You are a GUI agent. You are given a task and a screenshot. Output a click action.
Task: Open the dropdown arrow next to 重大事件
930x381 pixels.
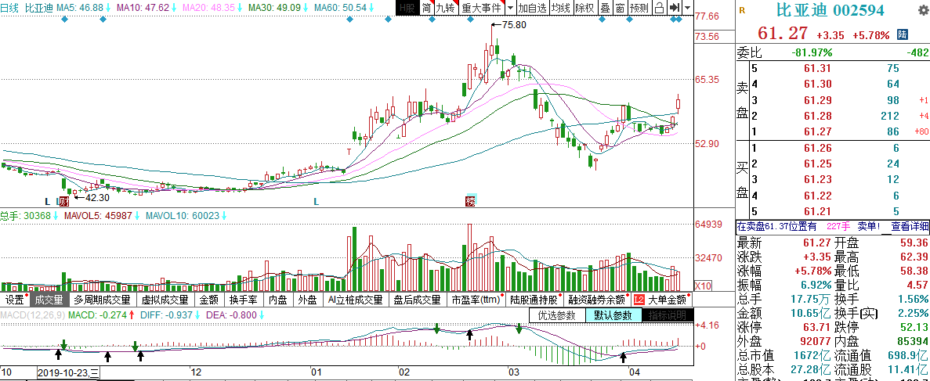click(x=510, y=8)
